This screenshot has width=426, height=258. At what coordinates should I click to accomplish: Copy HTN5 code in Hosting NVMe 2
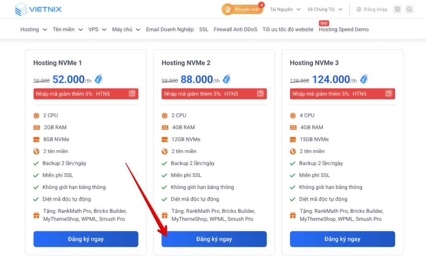tap(260, 94)
